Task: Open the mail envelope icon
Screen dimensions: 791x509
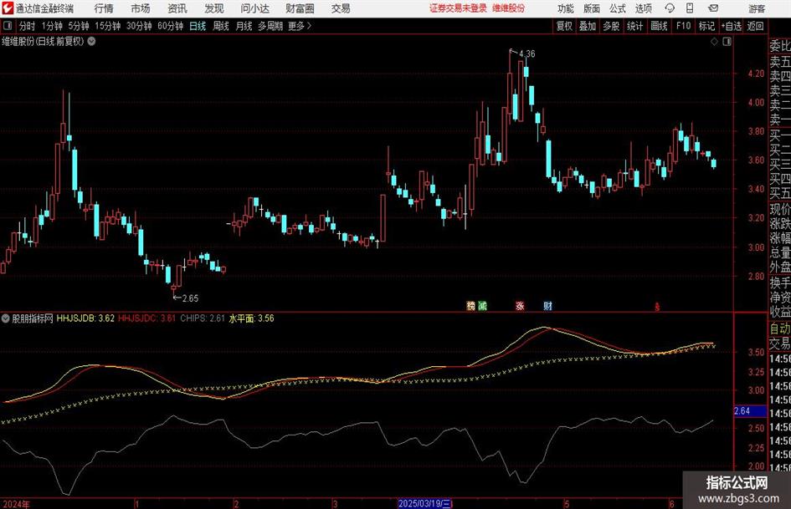Action: pos(713,8)
